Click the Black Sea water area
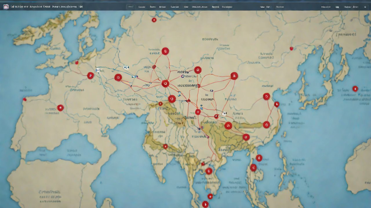The height and width of the screenshot is (208, 371). click(x=64, y=150)
